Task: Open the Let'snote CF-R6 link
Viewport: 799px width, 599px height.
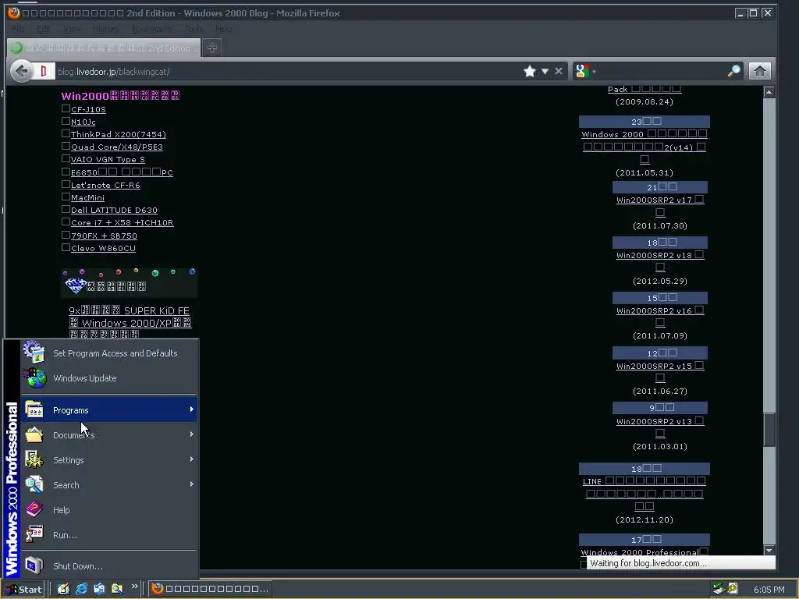Action: pos(105,185)
